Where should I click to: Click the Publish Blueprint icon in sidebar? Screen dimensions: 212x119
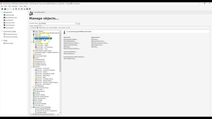pos(4,25)
